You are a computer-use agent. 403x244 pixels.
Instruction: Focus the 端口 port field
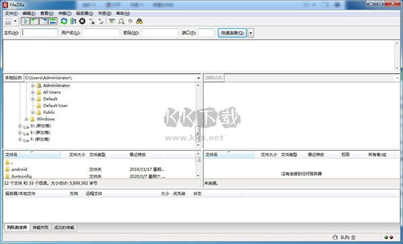tap(206, 33)
